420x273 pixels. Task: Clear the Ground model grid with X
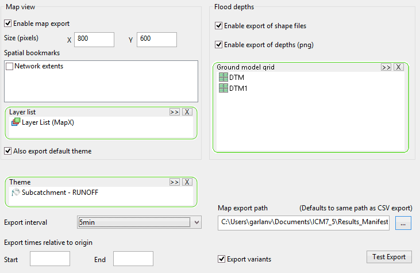click(399, 67)
